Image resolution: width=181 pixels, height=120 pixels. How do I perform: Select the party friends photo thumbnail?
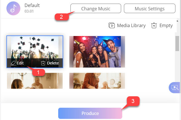coord(97,52)
